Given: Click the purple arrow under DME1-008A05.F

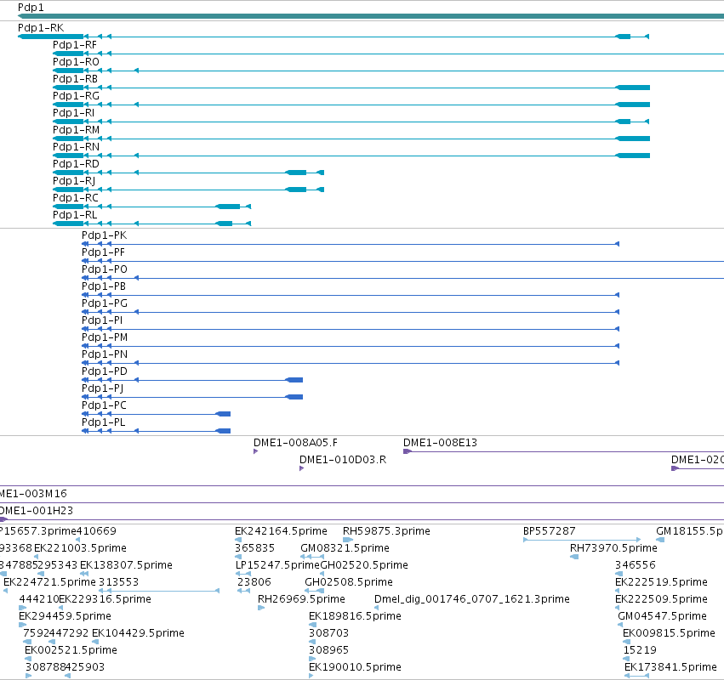Looking at the screenshot, I should pyautogui.click(x=256, y=451).
